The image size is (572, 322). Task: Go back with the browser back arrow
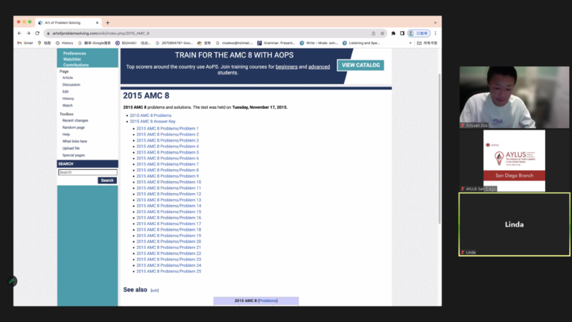point(19,34)
